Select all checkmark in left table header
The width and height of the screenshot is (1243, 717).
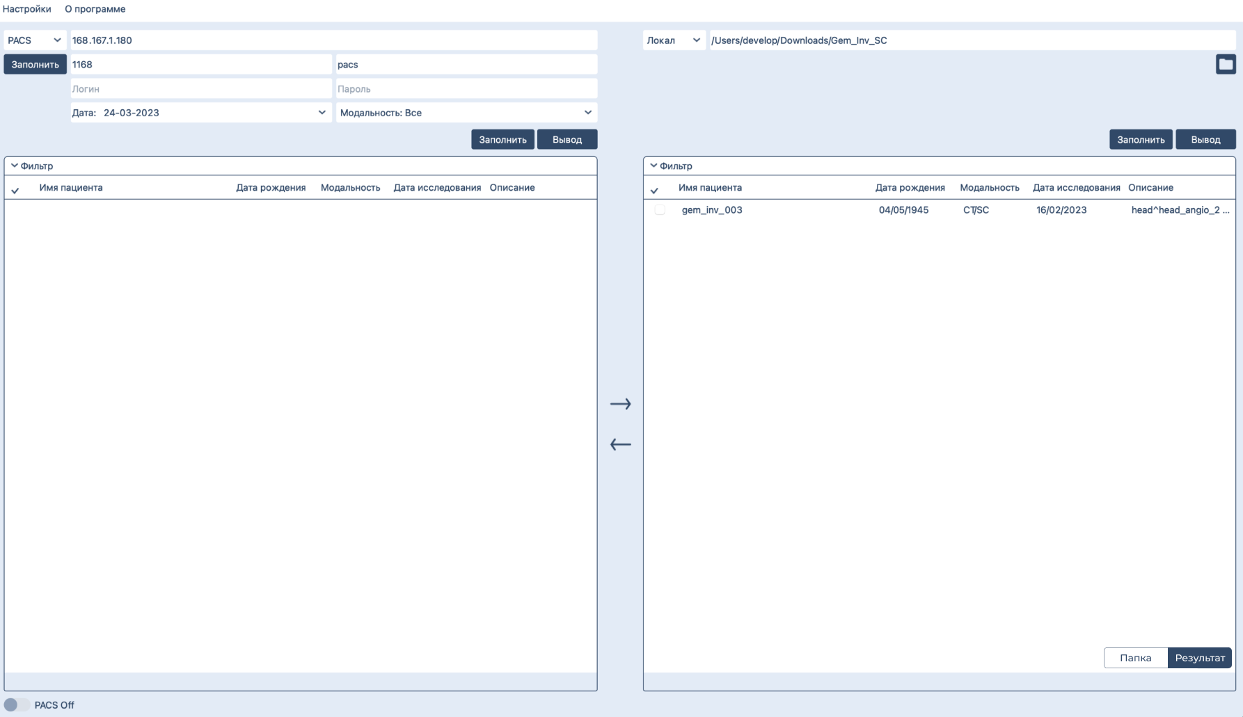(15, 190)
